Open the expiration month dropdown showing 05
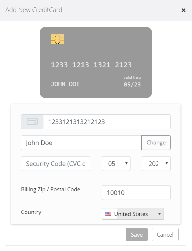 tap(116, 164)
